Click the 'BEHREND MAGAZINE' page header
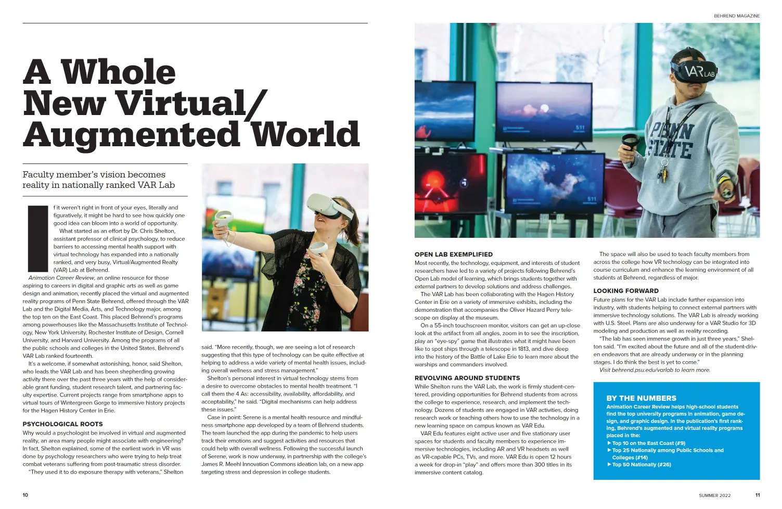Image resolution: width=782 pixels, height=509 pixels. click(x=737, y=16)
